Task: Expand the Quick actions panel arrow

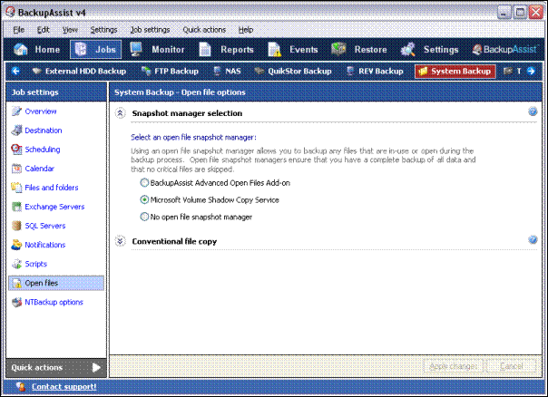Action: (96, 367)
